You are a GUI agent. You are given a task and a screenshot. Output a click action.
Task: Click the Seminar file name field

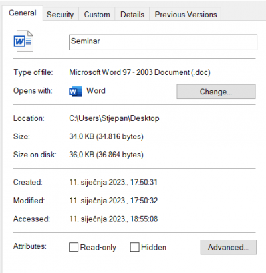pyautogui.click(x=163, y=42)
